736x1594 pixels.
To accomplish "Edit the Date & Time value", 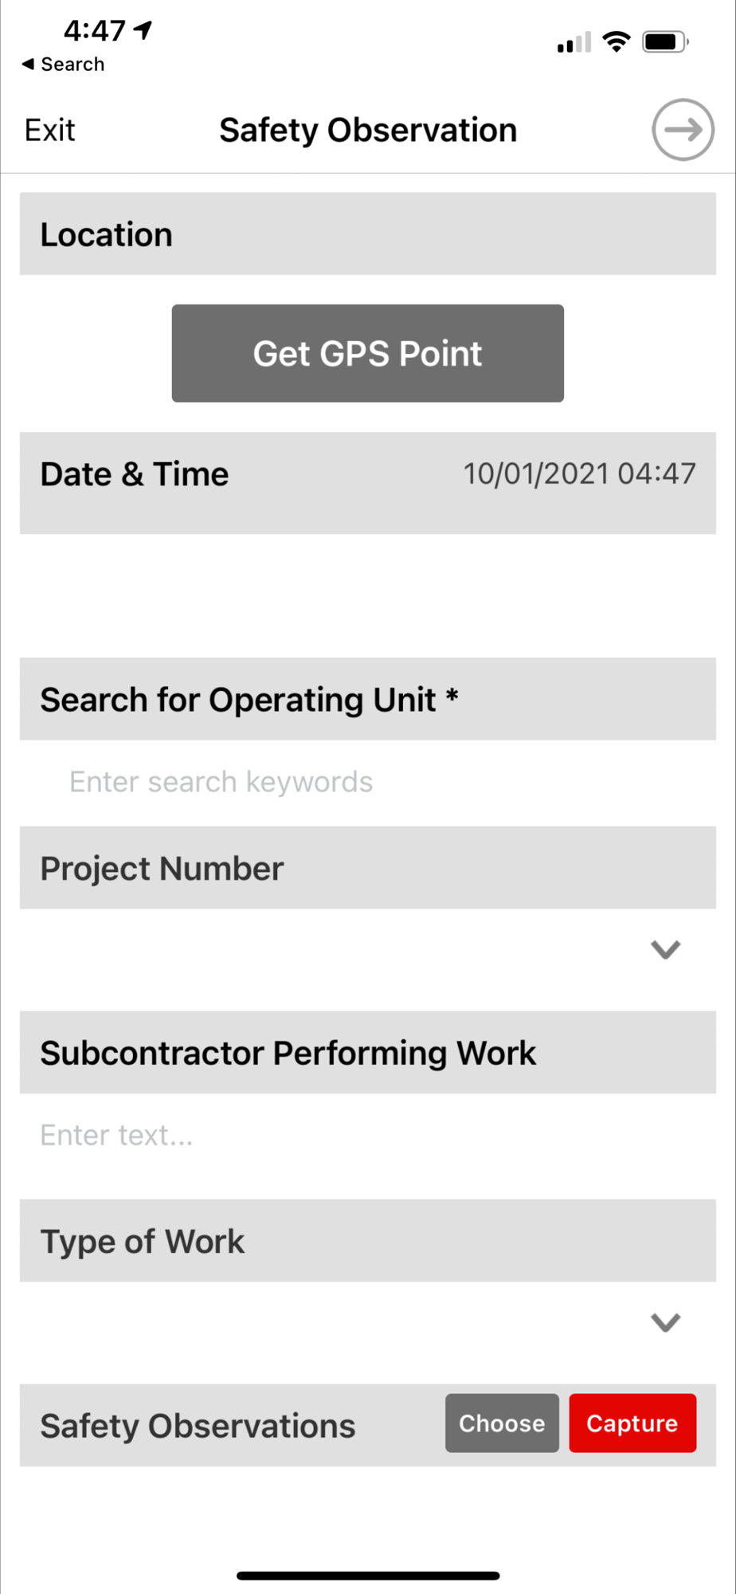I will coord(579,474).
